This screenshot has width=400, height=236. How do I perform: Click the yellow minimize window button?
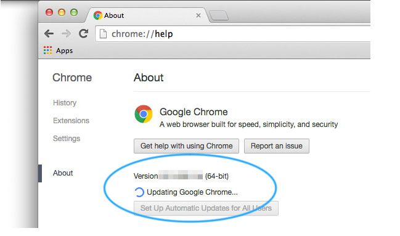coord(62,12)
